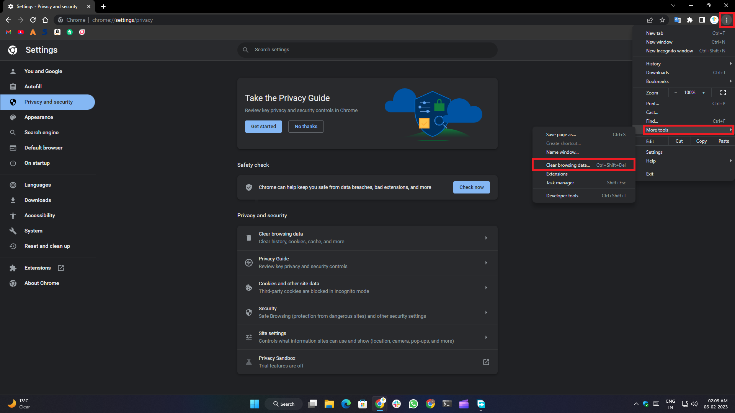This screenshot has height=413, width=735.
Task: Choose Task manager from submenu
Action: (x=560, y=183)
